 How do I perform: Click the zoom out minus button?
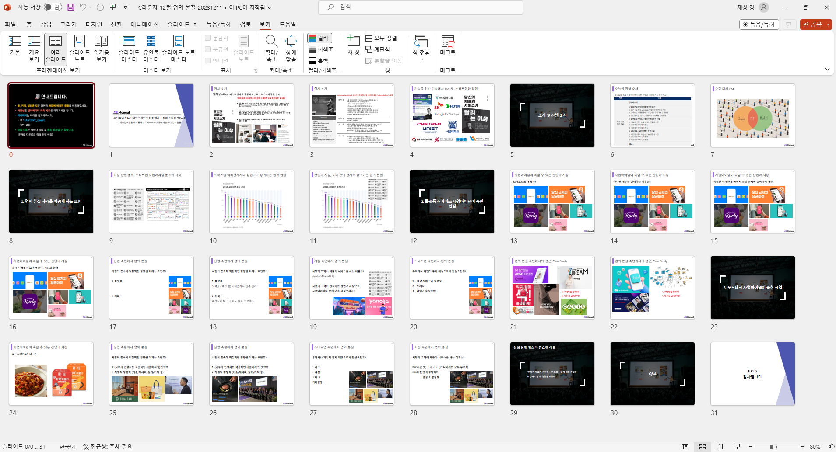(x=750, y=446)
